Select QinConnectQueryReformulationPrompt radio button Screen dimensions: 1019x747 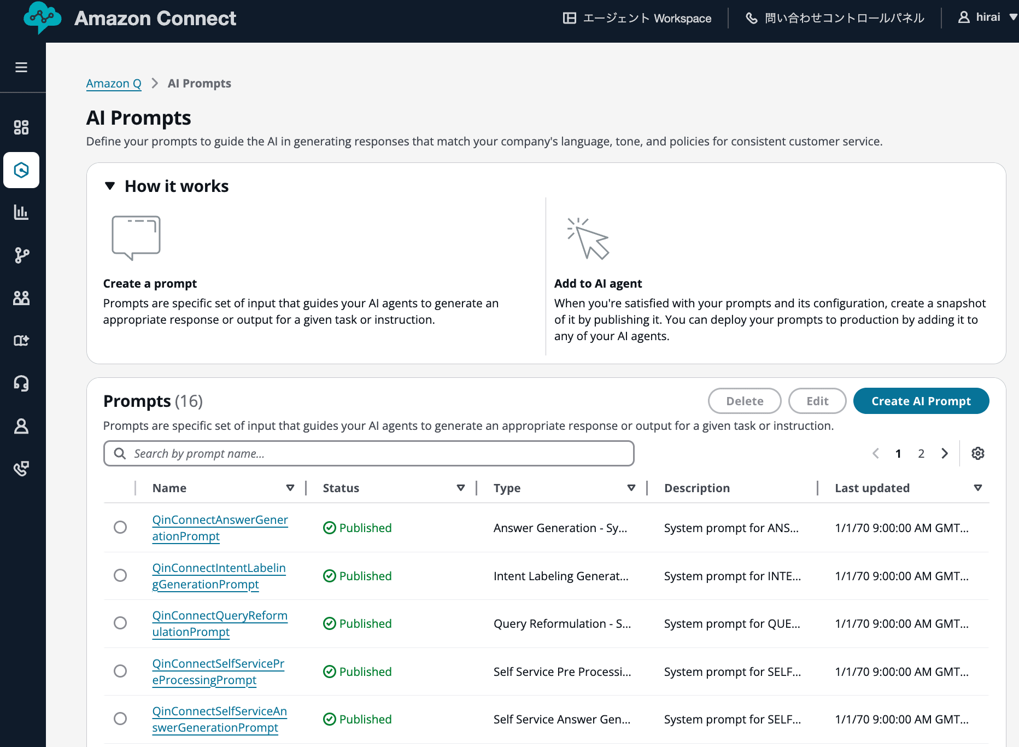coord(120,623)
